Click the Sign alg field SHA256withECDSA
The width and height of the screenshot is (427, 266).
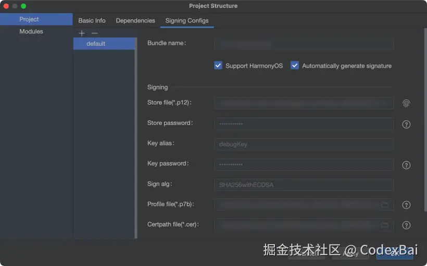[x=304, y=185]
